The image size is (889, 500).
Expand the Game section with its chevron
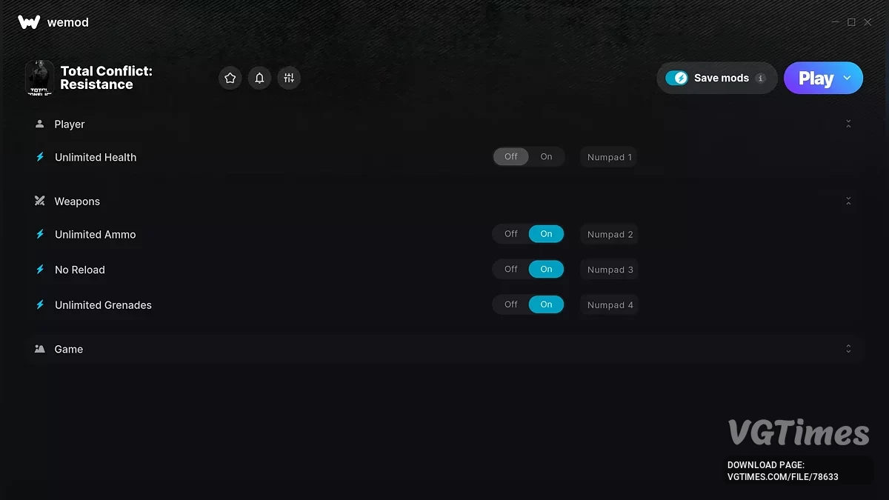(x=848, y=349)
